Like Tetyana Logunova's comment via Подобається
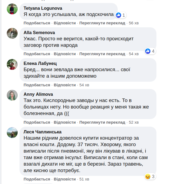This screenshot has width=170, height=184. [x=37, y=23]
